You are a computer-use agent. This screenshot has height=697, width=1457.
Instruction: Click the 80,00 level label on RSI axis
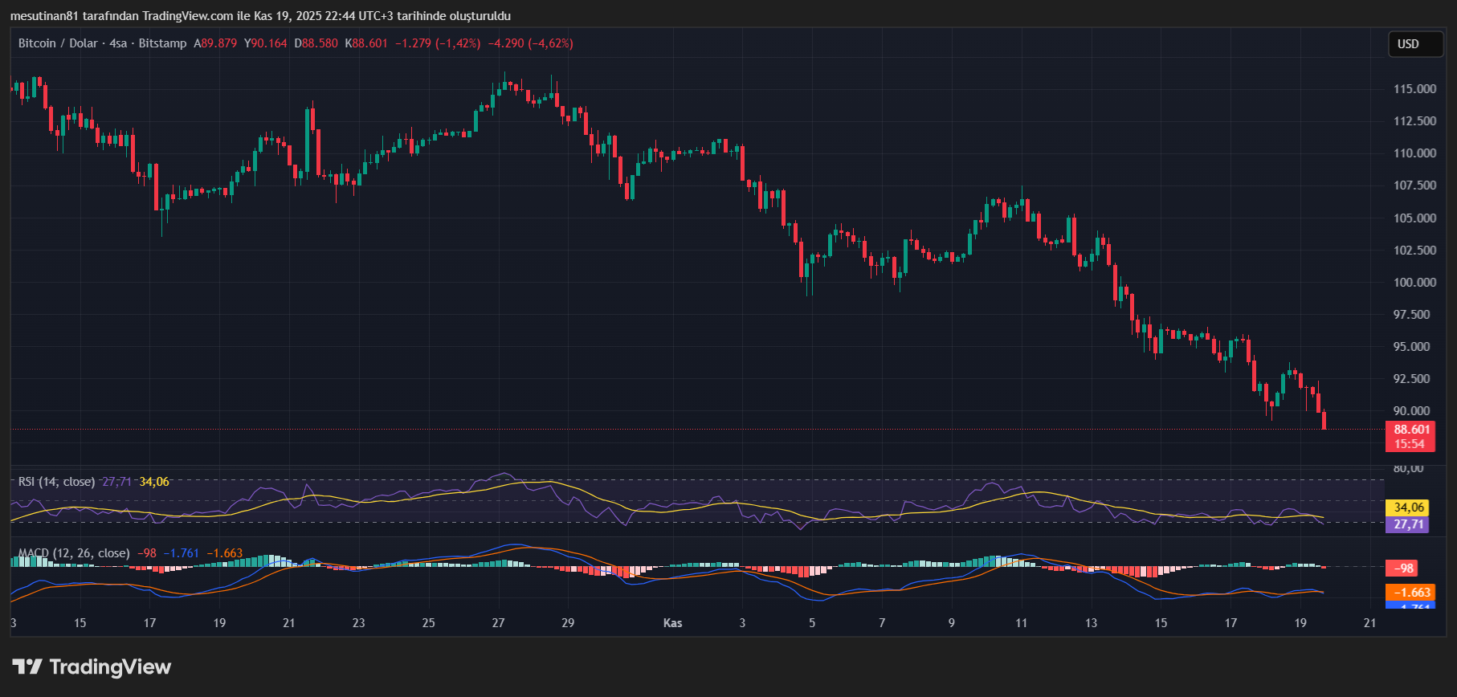[1408, 468]
